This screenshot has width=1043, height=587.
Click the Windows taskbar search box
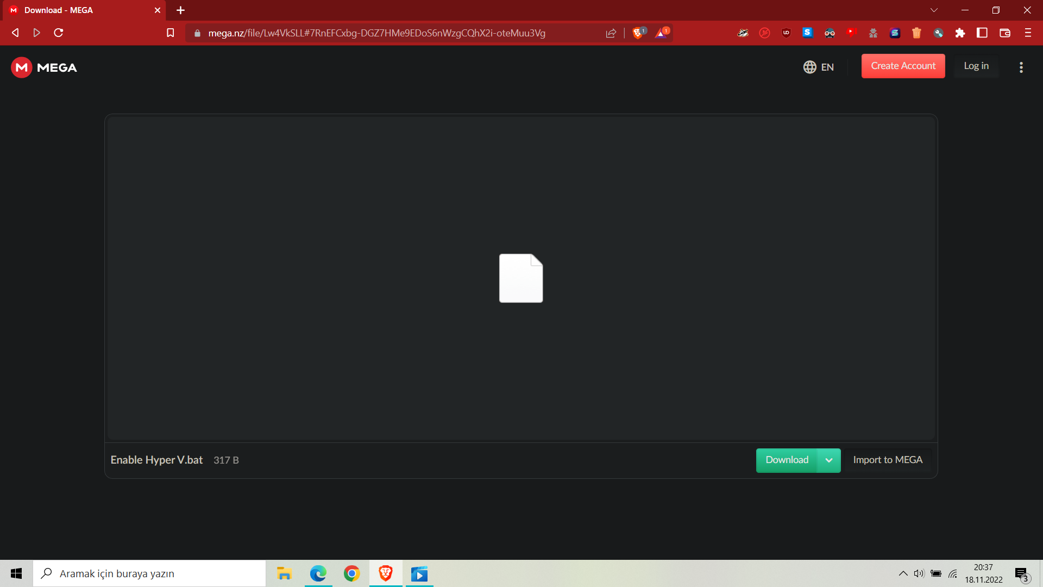[x=149, y=573]
